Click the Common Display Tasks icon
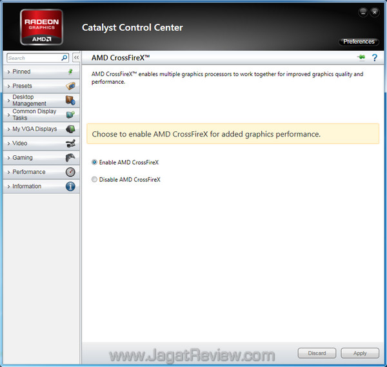This screenshot has height=367, width=387. [x=70, y=115]
